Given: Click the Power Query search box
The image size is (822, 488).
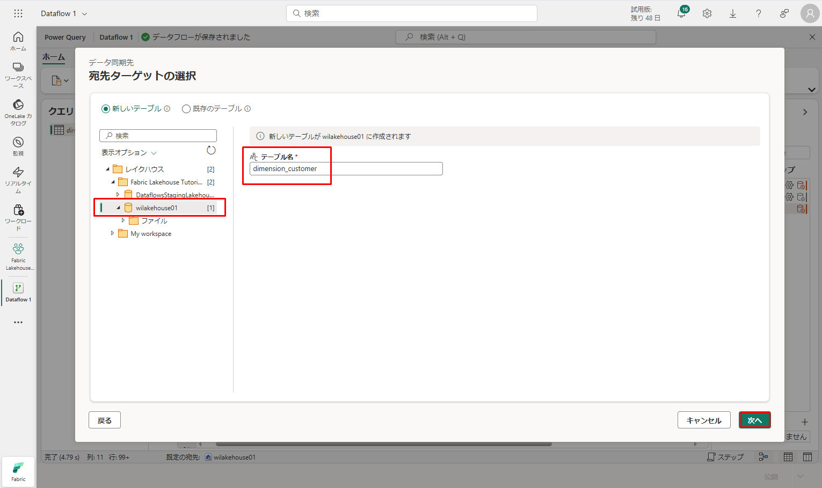Looking at the screenshot, I should (526, 37).
